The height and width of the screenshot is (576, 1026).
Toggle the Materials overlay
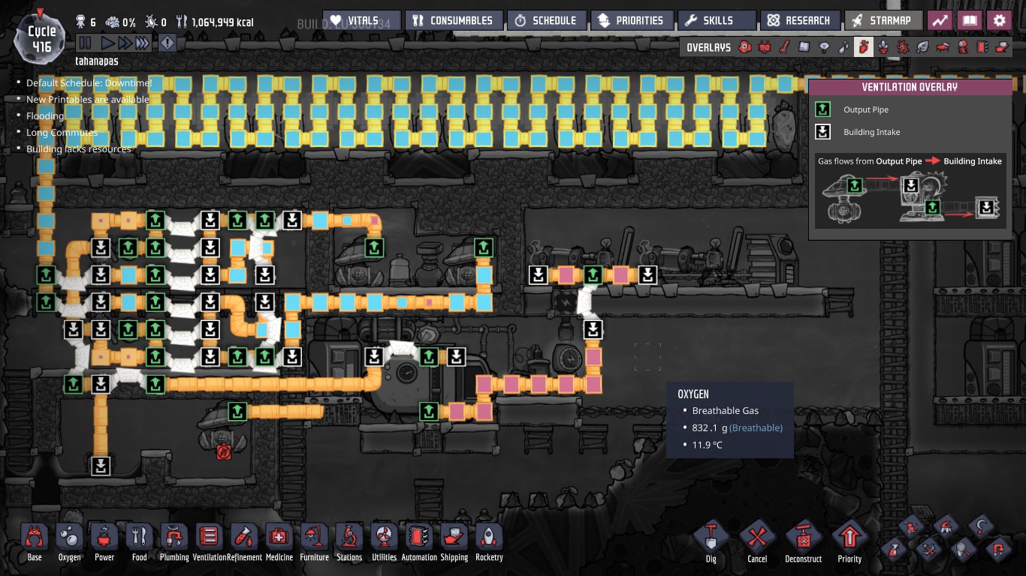tap(804, 47)
